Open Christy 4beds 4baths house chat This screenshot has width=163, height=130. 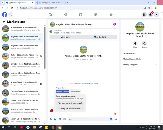(x=22, y=65)
